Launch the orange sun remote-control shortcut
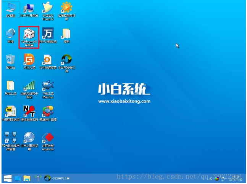This screenshot has width=247, height=184. click(67, 11)
